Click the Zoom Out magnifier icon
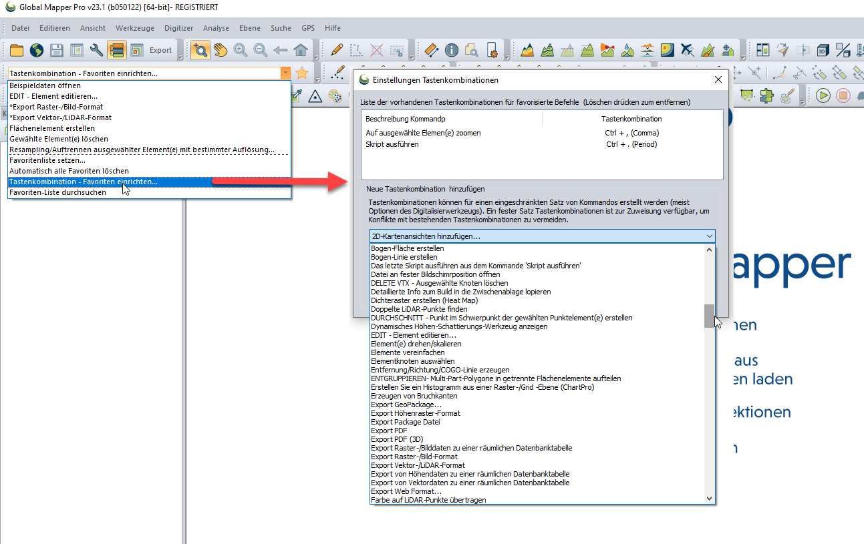 (x=261, y=50)
